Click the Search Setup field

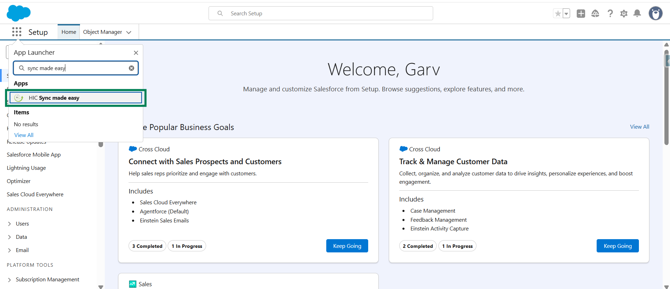tap(321, 14)
